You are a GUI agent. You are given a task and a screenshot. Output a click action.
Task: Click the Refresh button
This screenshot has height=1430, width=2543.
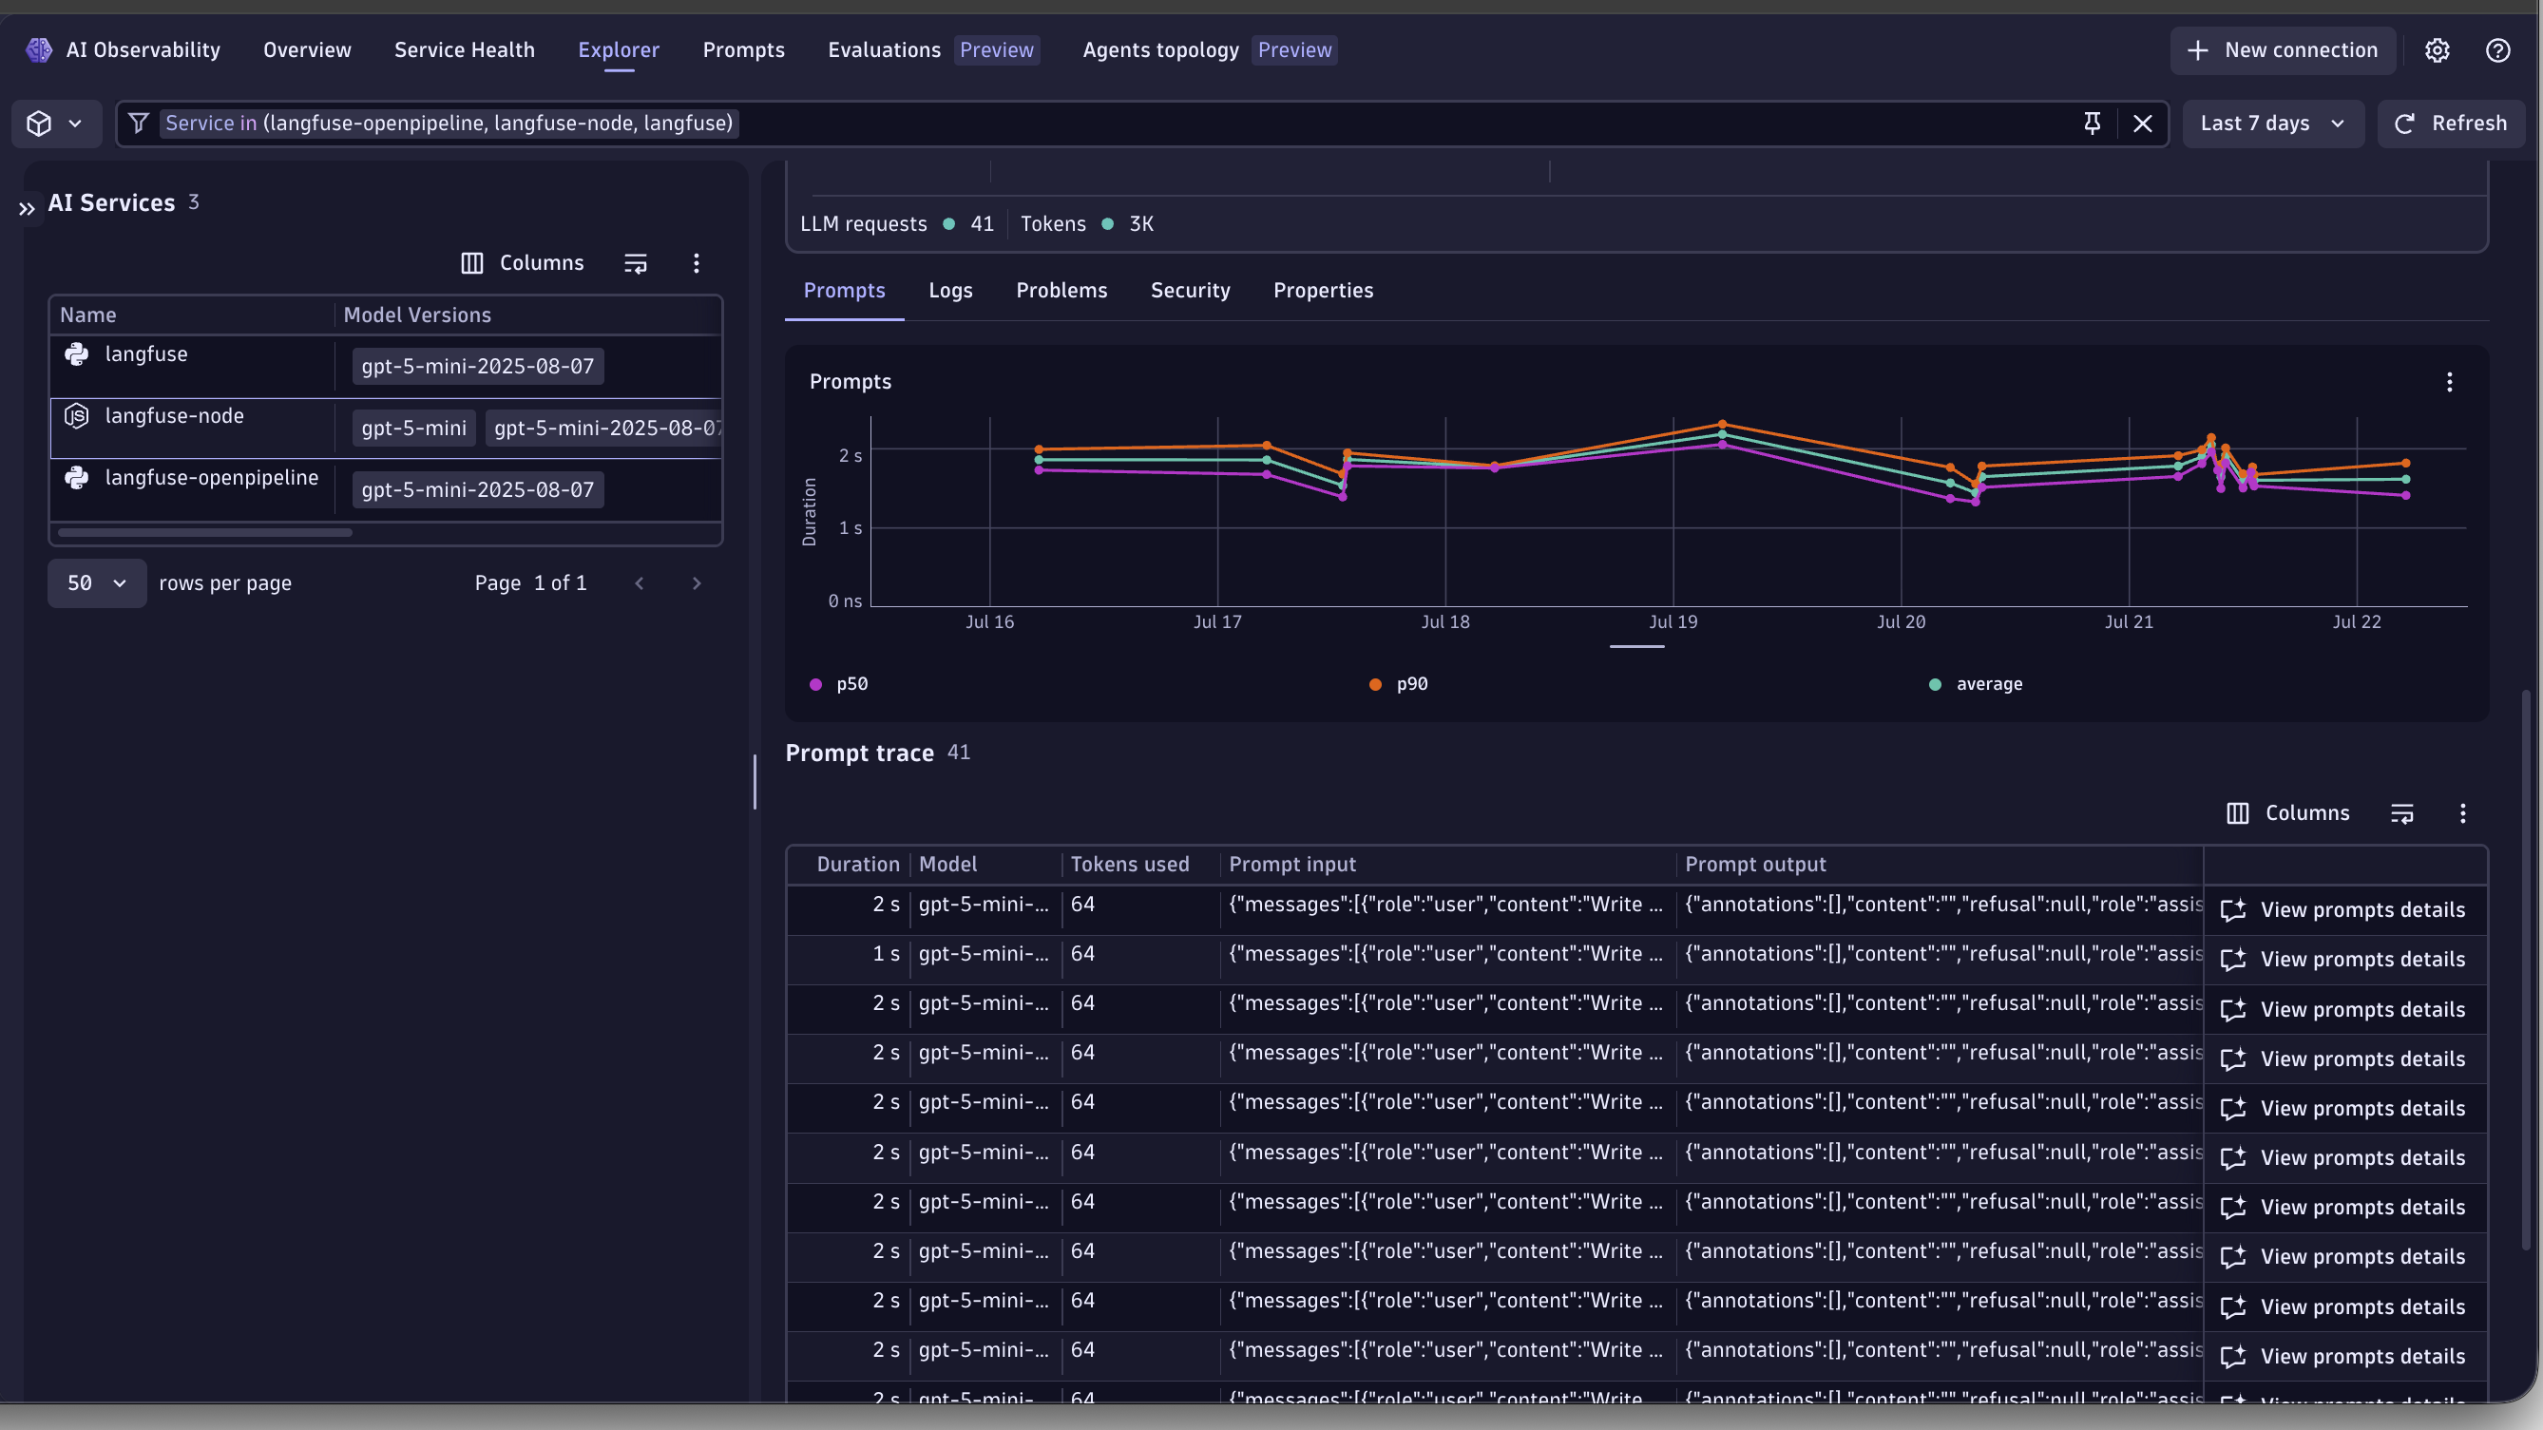click(x=2451, y=124)
